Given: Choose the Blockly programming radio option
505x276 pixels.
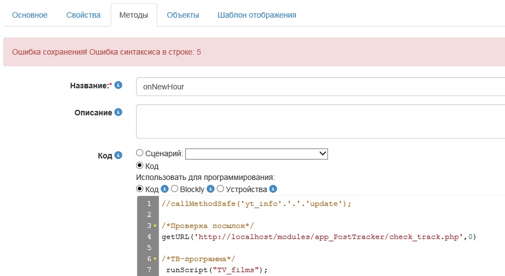Looking at the screenshot, I should pyautogui.click(x=175, y=189).
